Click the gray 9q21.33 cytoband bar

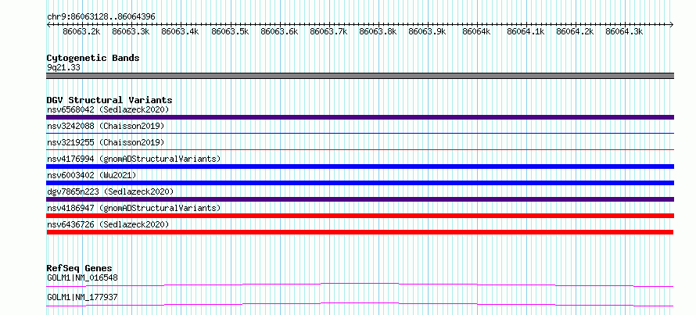(360, 76)
